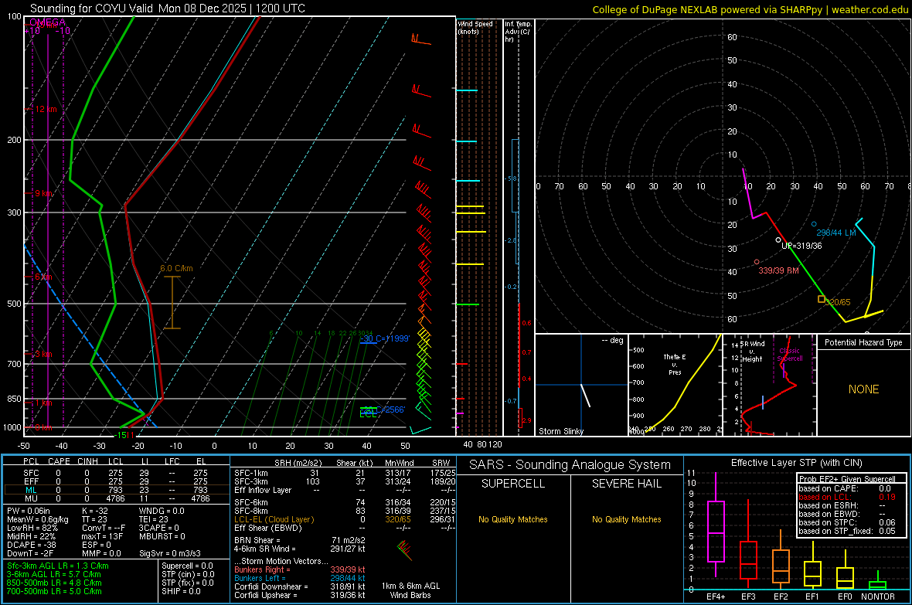Click the K = -32 index value
The height and width of the screenshot is (605, 912).
[95, 511]
